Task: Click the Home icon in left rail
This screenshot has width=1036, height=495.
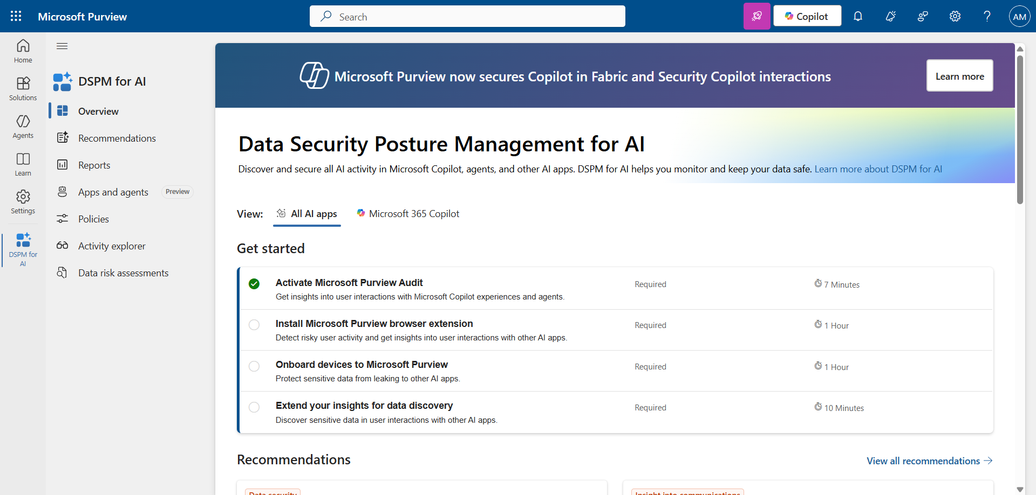Action: point(23,51)
